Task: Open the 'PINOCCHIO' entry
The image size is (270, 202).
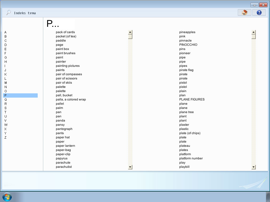Action: [188, 45]
